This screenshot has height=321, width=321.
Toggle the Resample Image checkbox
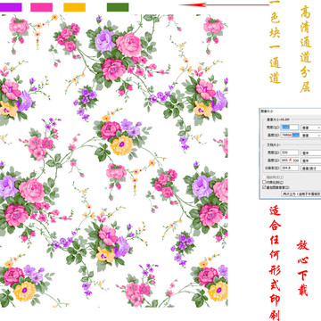coord(264,187)
